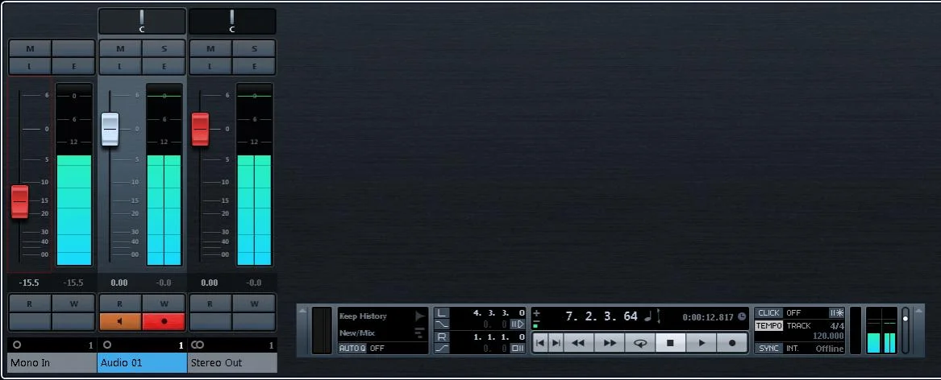The height and width of the screenshot is (380, 941).
Task: Go to previous marker in the transport
Action: (x=540, y=343)
